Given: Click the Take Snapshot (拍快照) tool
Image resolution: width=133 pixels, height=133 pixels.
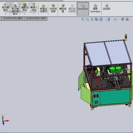Looking at the screenshot, I should (106, 7).
